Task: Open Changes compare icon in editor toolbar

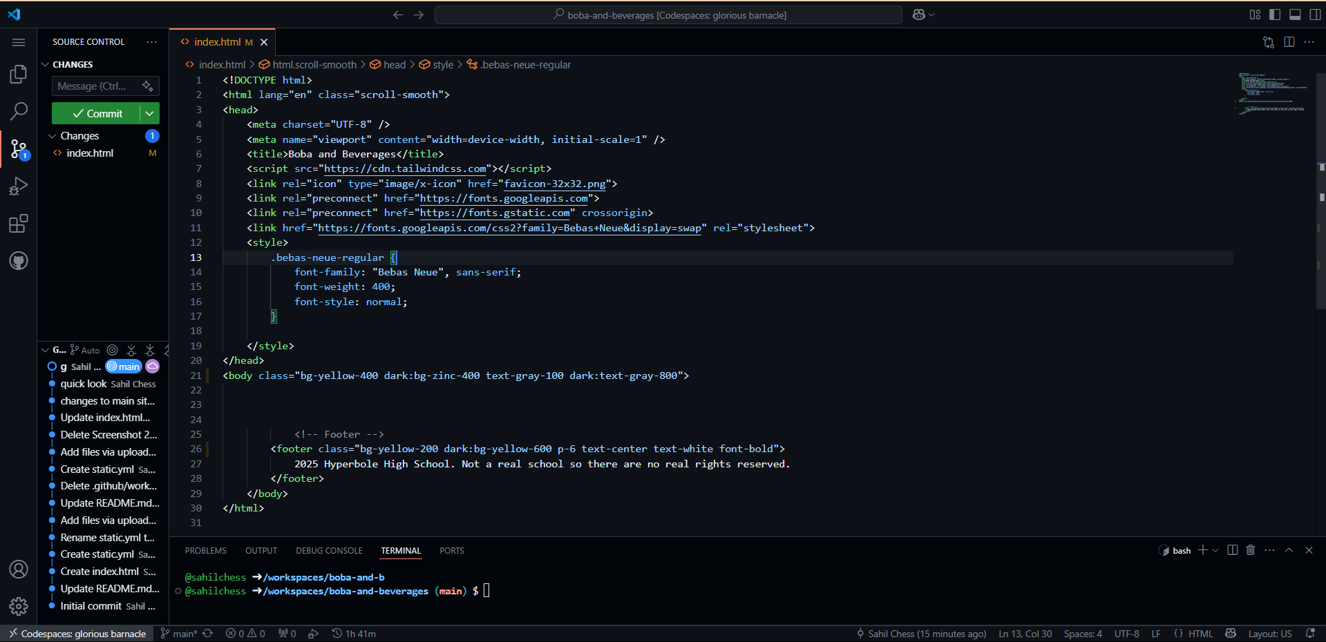Action: 1269,42
